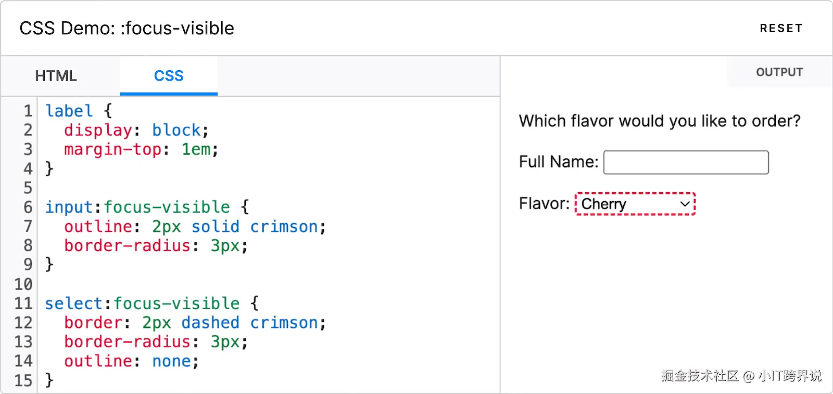Click line number 10 in the gutter

click(x=23, y=284)
